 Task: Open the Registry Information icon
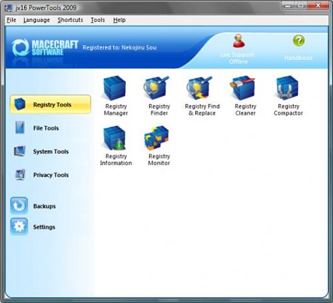[115, 138]
